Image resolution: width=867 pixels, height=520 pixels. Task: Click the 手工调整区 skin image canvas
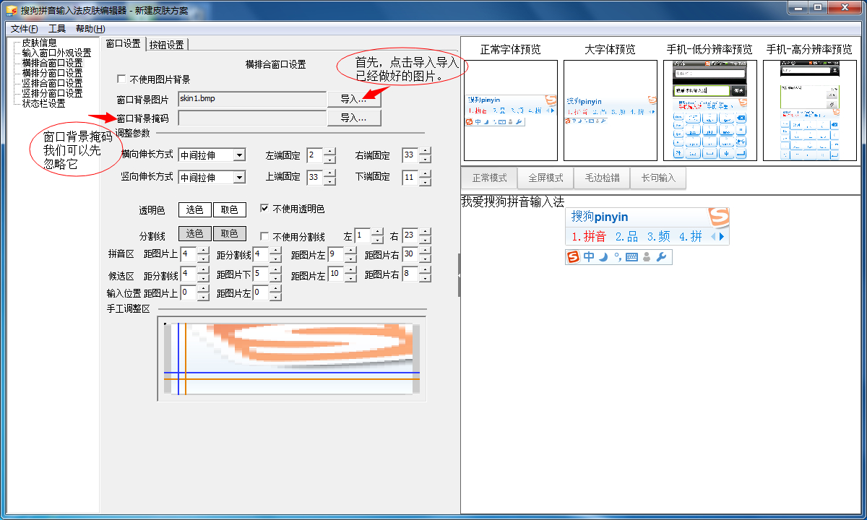[292, 358]
